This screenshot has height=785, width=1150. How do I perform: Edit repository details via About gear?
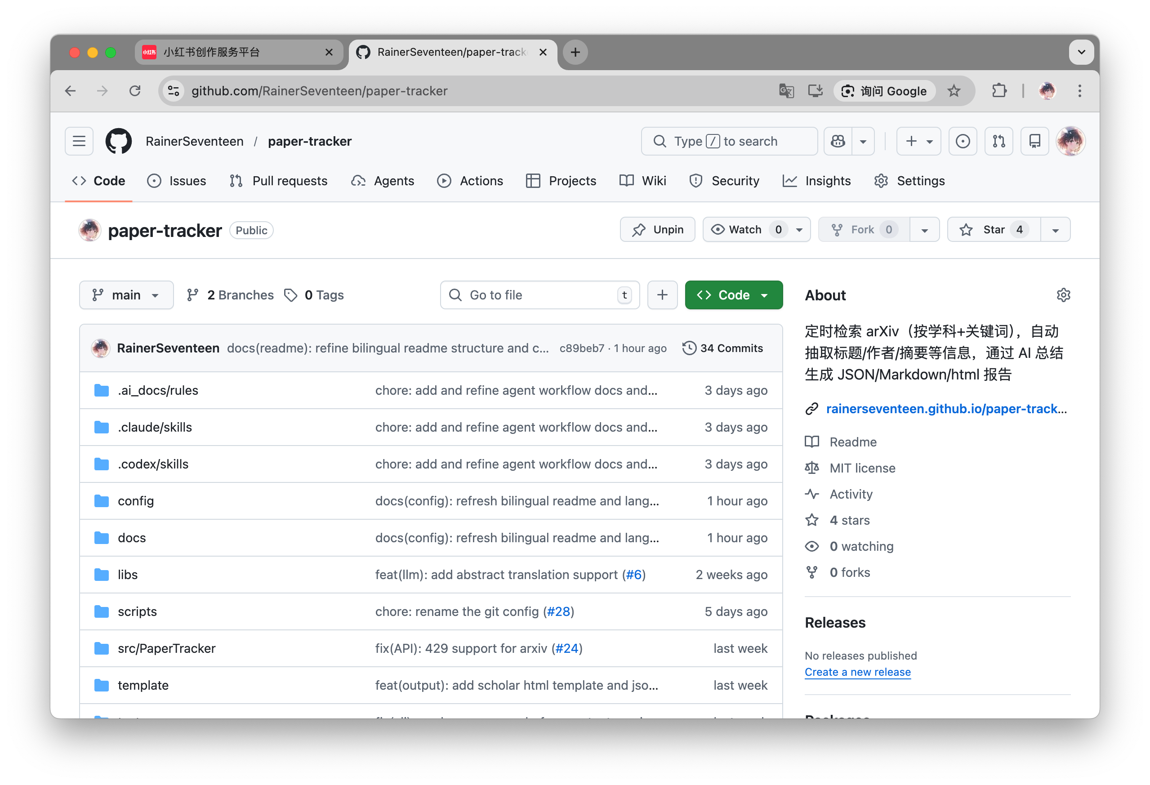click(1063, 295)
